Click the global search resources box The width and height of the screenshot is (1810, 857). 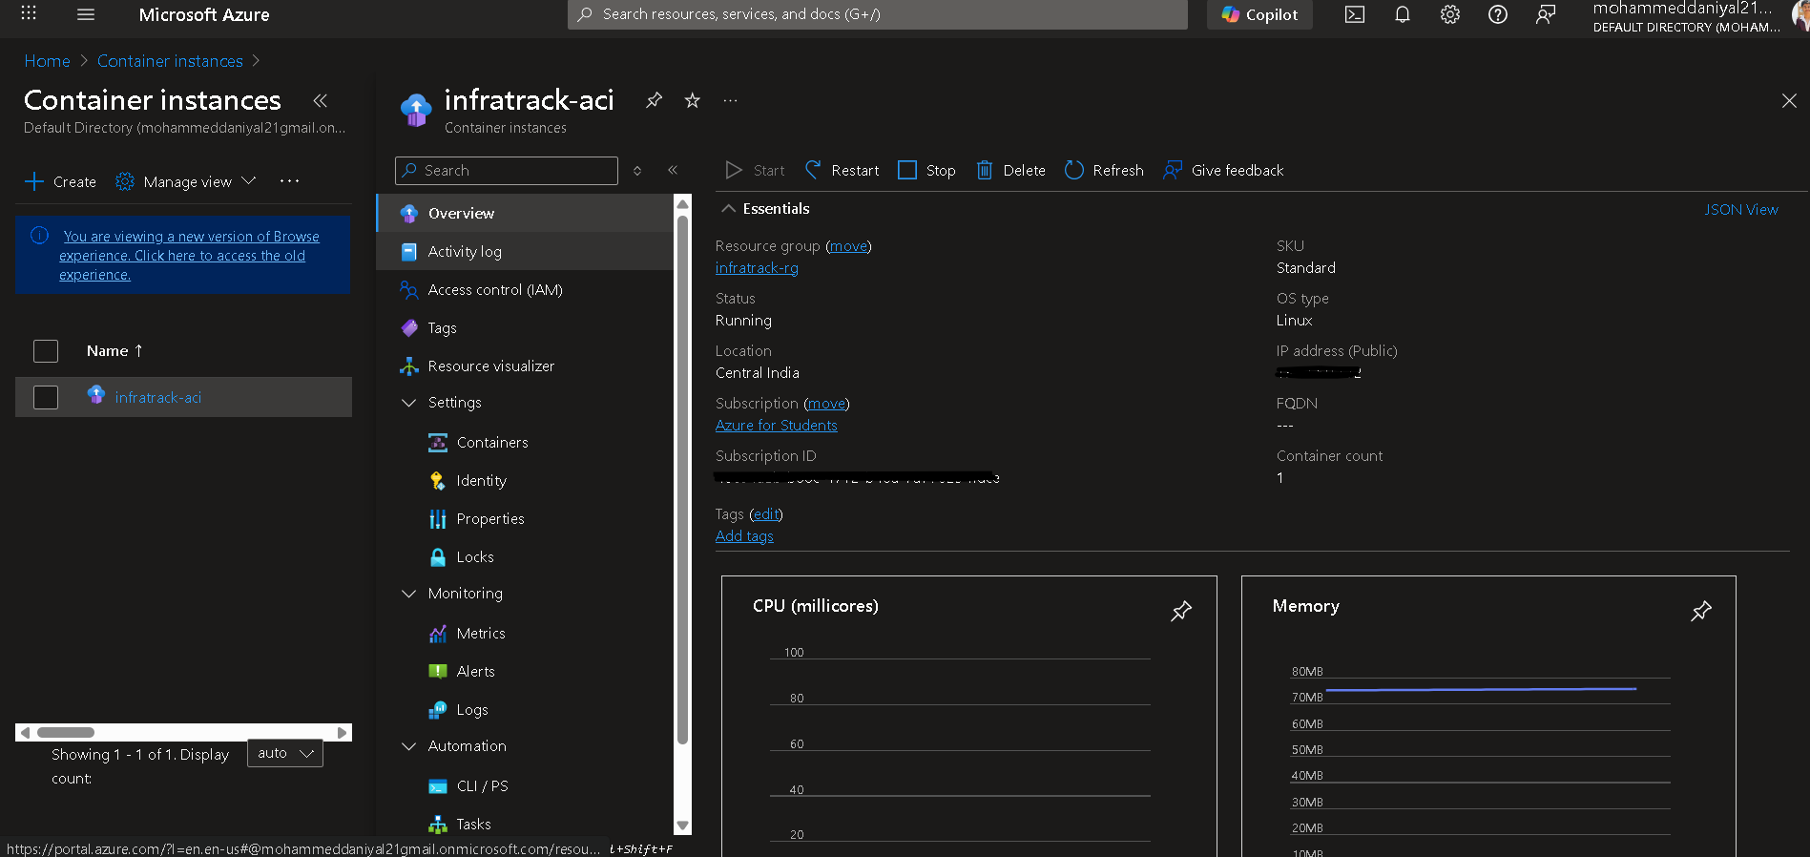click(x=878, y=14)
